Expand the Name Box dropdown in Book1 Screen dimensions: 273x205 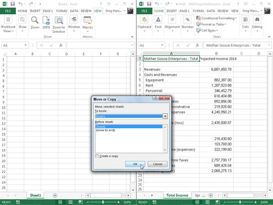pos(26,45)
